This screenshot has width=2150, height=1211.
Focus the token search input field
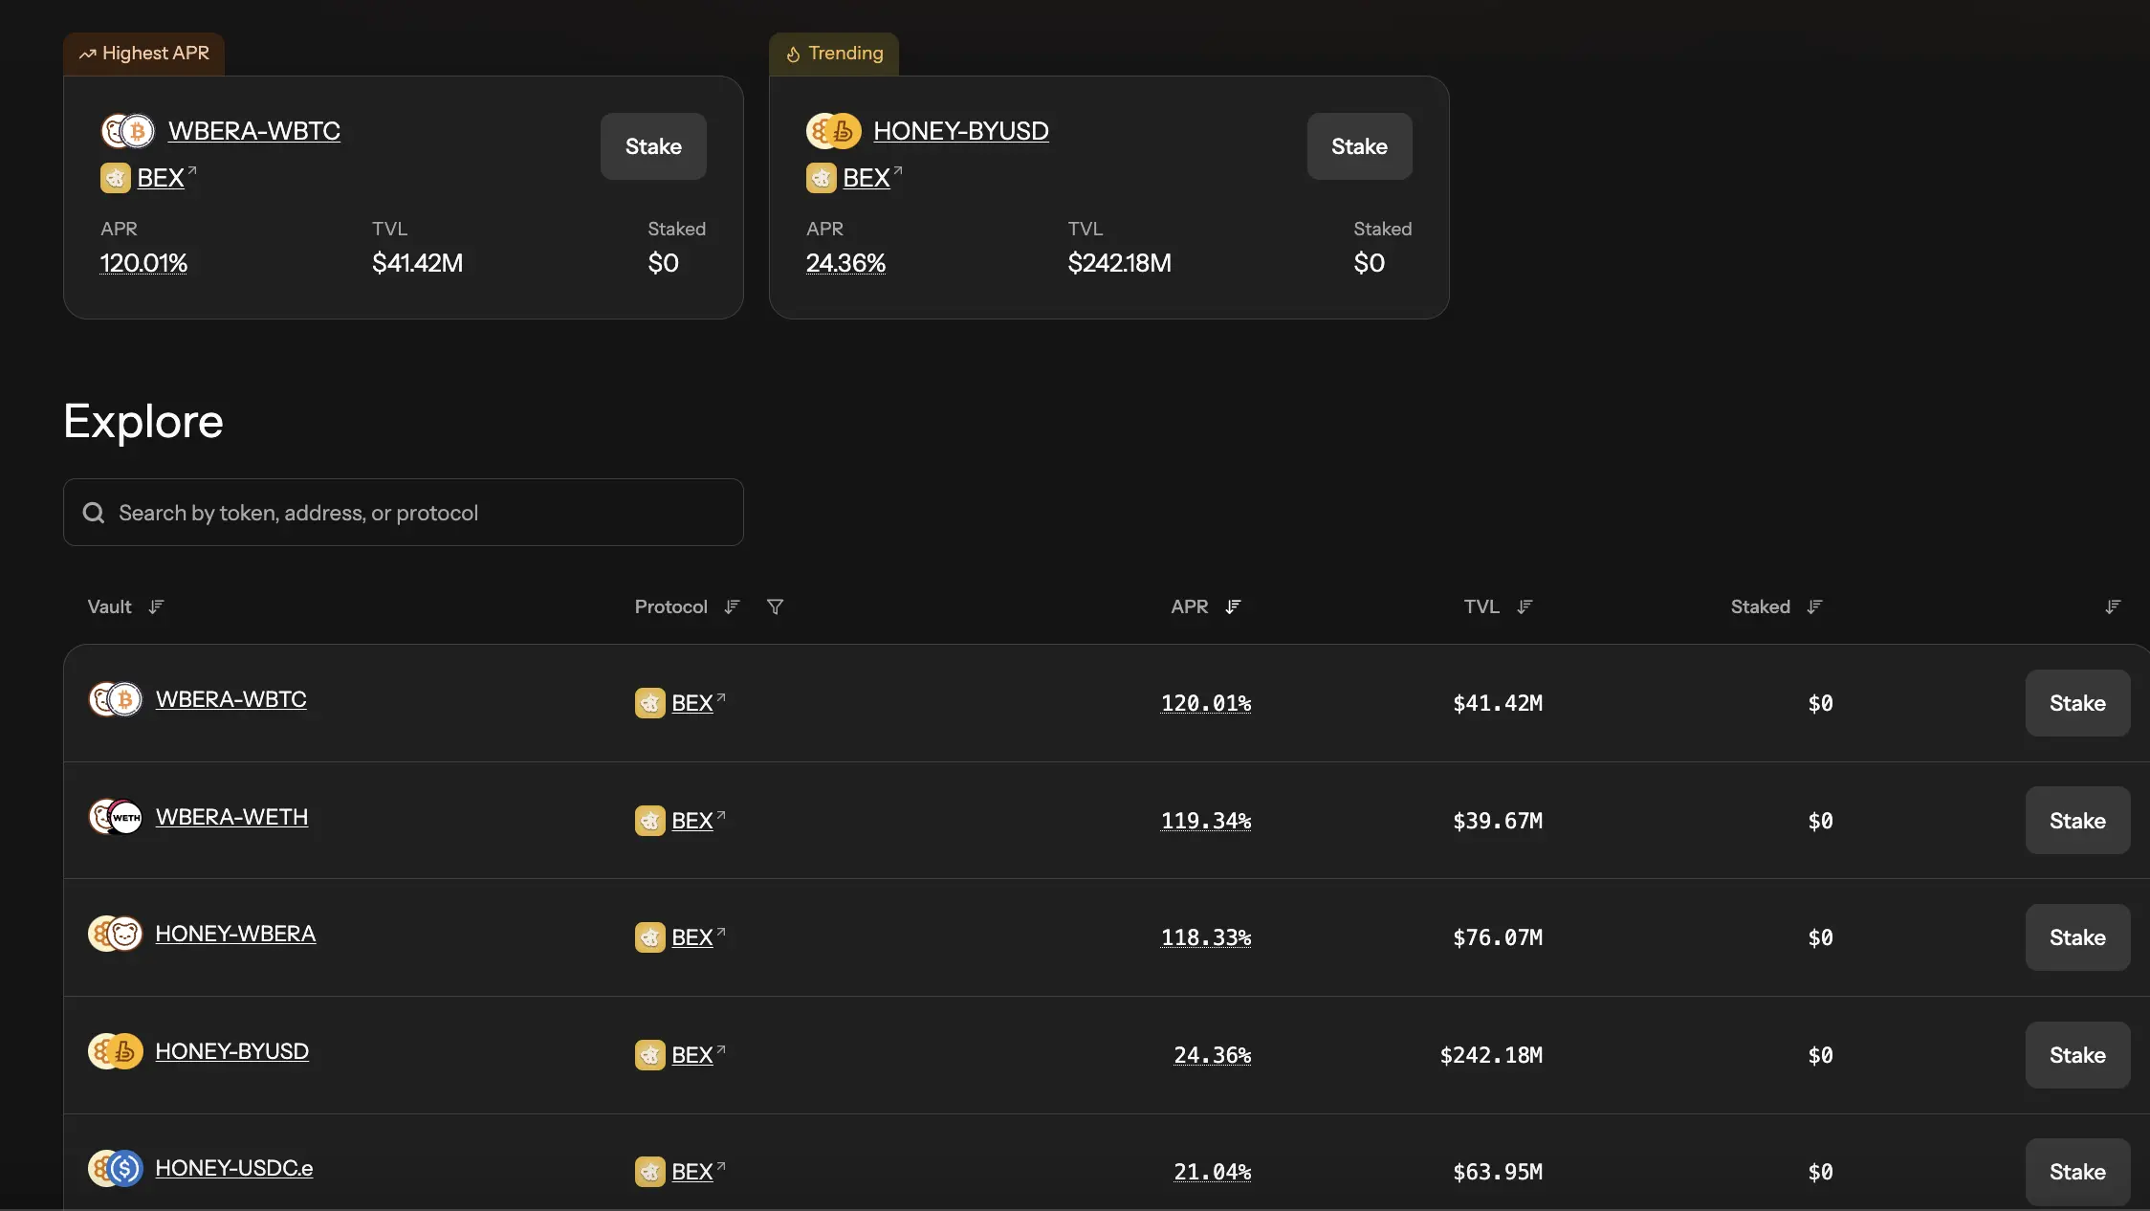(x=421, y=513)
